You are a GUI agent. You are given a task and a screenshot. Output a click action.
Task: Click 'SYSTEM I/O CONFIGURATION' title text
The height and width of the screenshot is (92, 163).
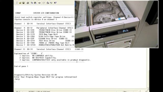46,13
